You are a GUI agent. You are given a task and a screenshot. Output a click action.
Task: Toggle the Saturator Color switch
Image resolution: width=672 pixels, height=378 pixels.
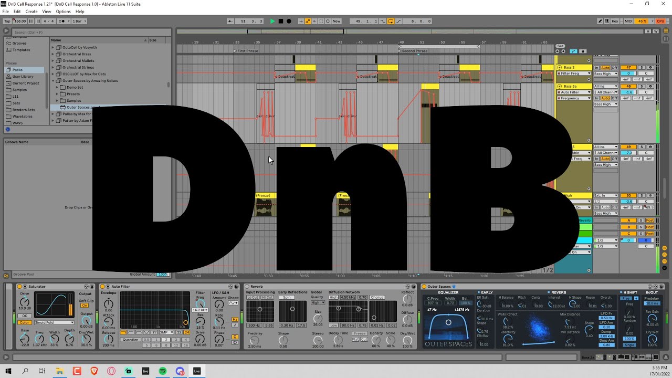(x=24, y=322)
